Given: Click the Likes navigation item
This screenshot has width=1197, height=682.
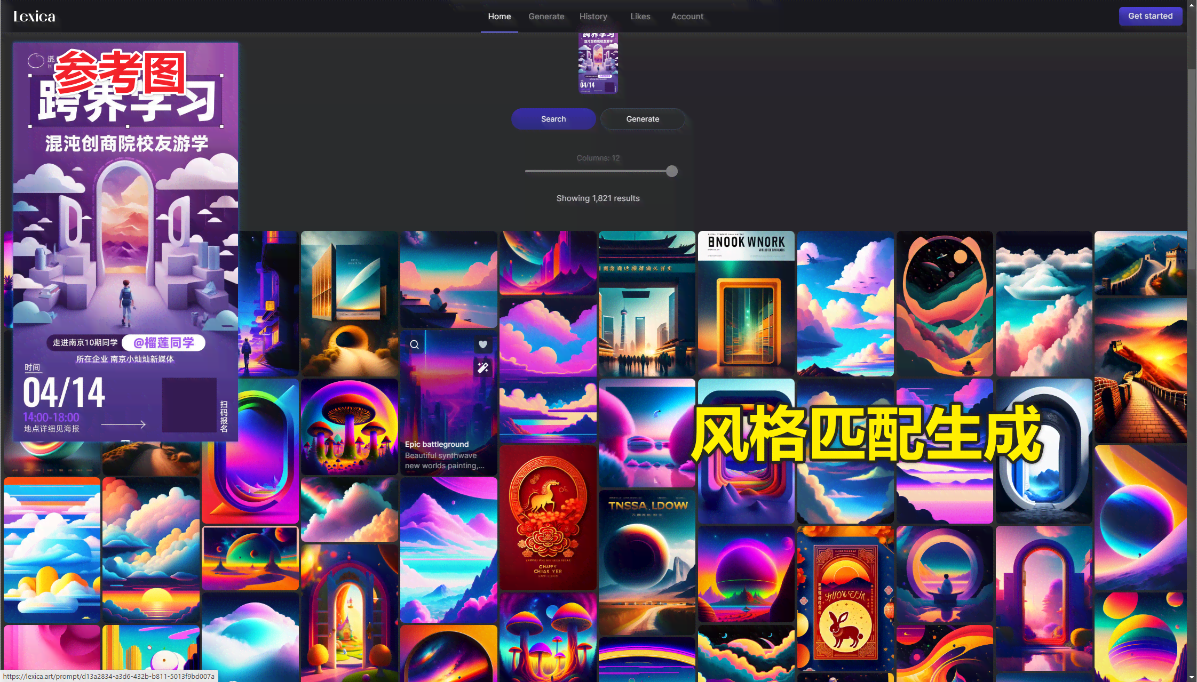Looking at the screenshot, I should tap(640, 17).
